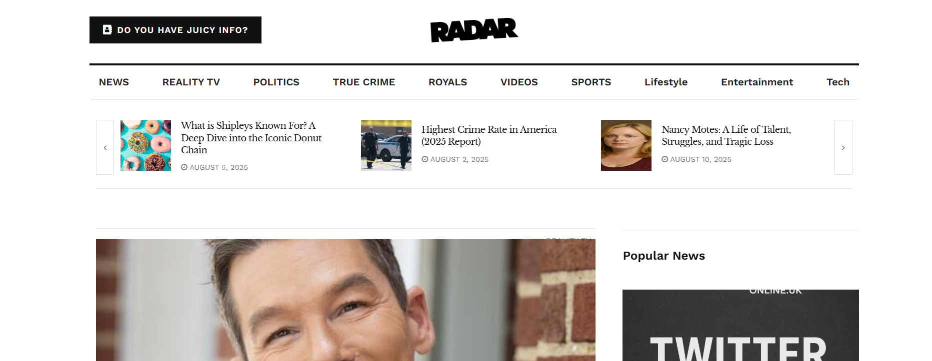Go to the POLITICS section
Image resolution: width=932 pixels, height=361 pixels.
(276, 82)
